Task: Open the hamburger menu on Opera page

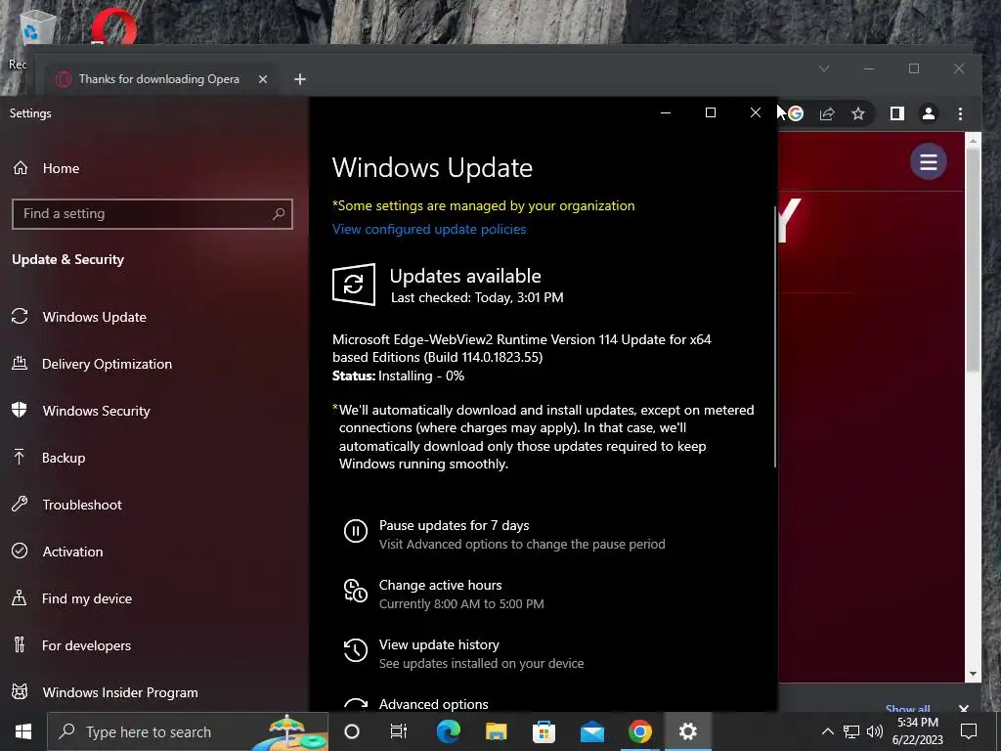Action: (x=929, y=162)
